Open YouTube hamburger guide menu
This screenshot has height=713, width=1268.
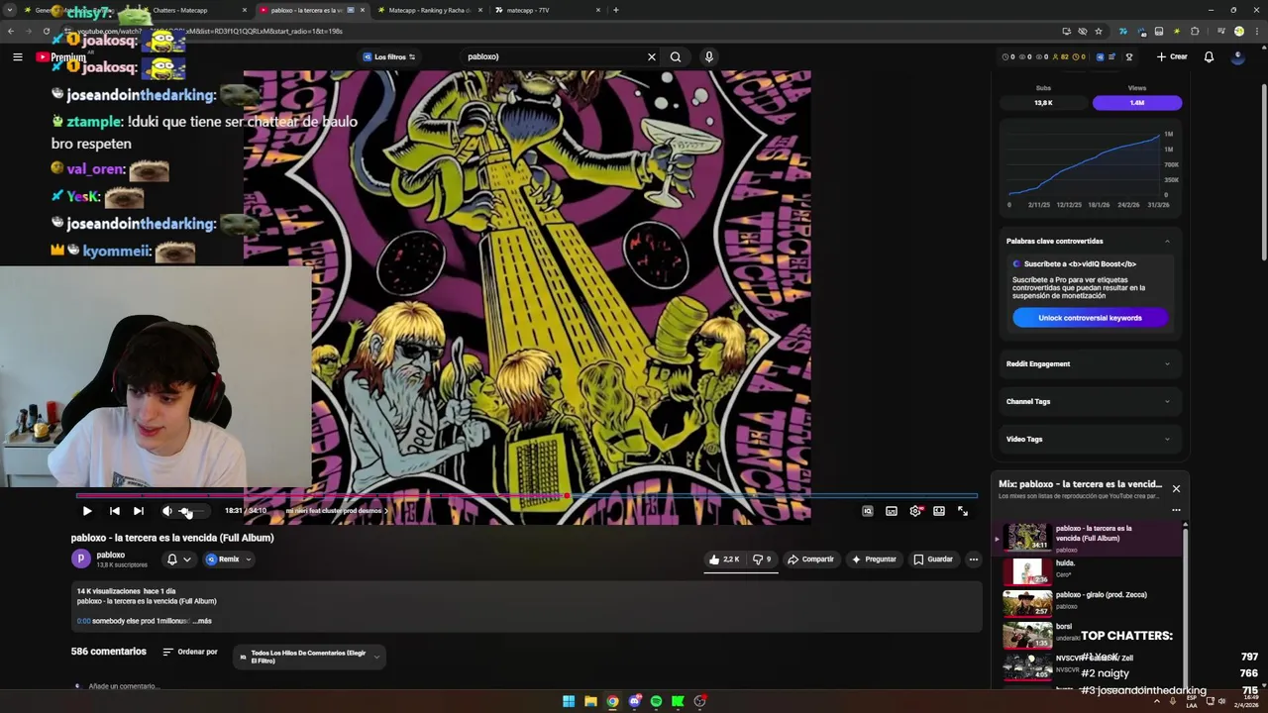[x=17, y=56]
